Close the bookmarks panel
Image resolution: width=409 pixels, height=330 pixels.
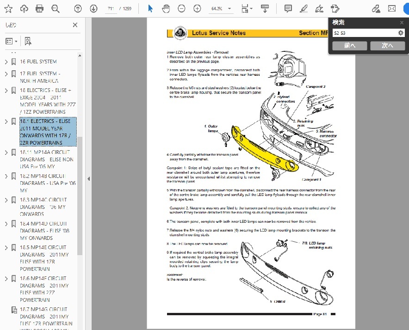[x=75, y=25]
